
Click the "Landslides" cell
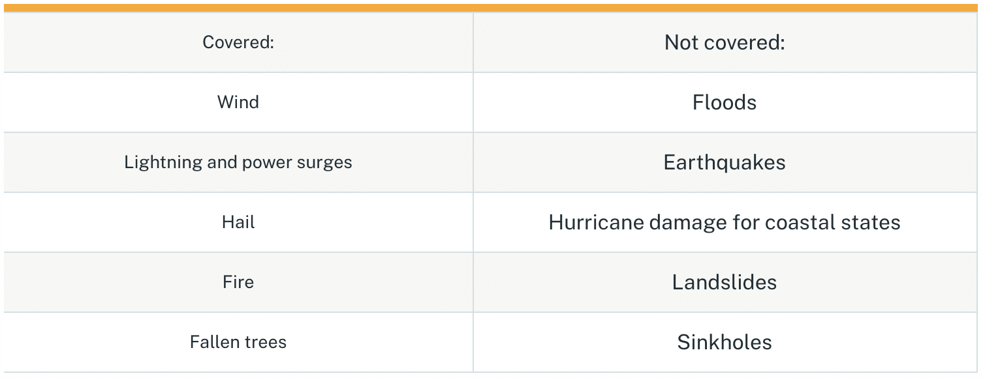pos(725,282)
